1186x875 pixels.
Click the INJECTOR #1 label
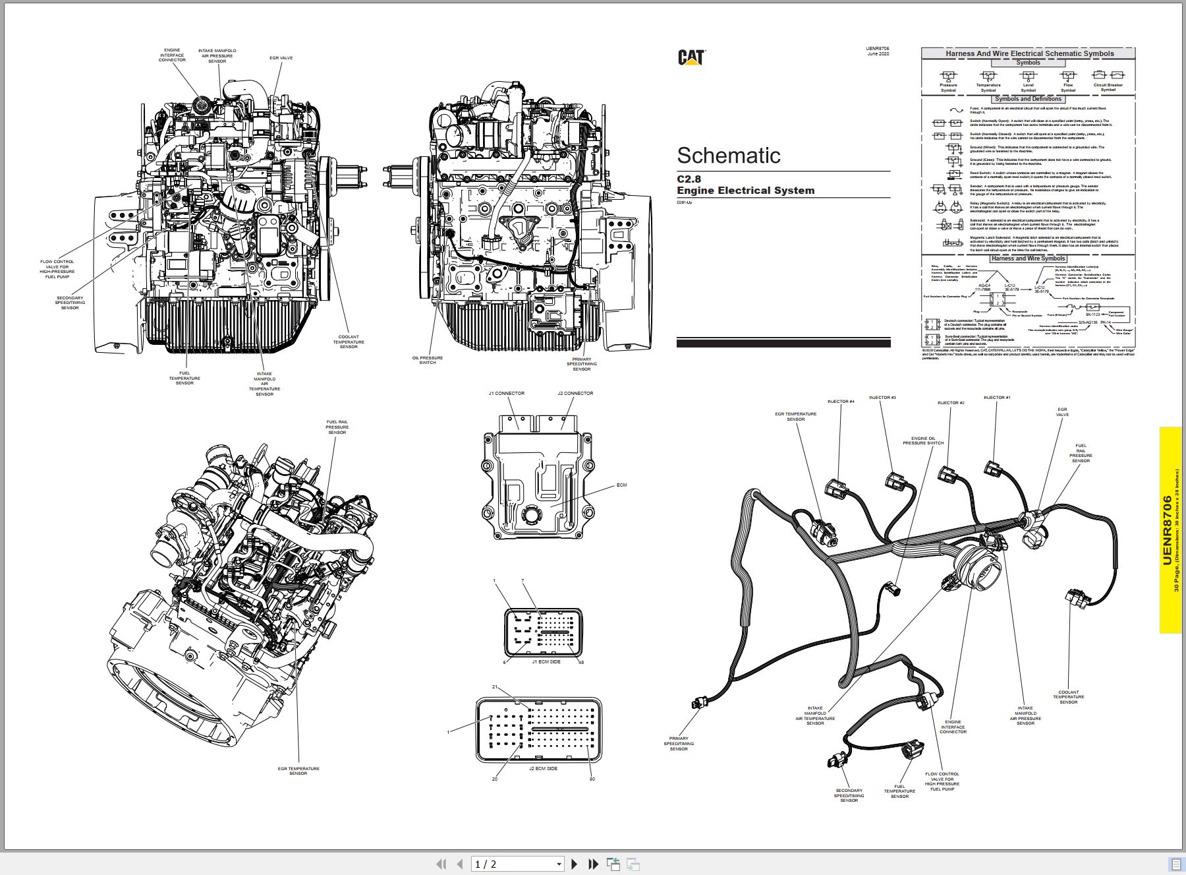[997, 398]
